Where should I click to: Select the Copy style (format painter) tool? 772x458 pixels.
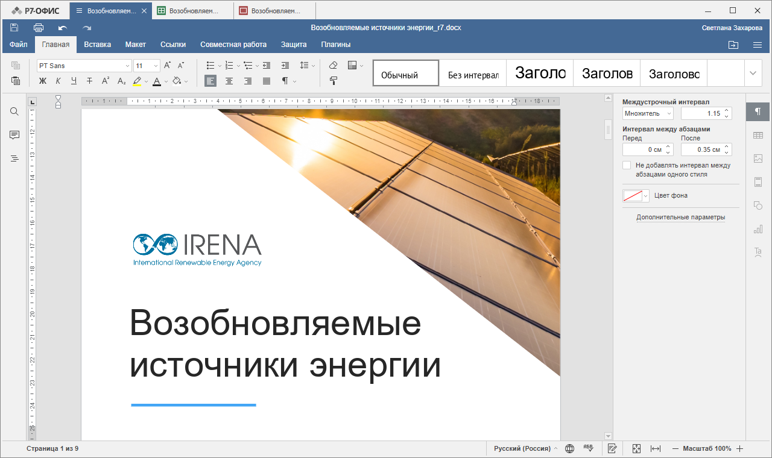point(332,81)
